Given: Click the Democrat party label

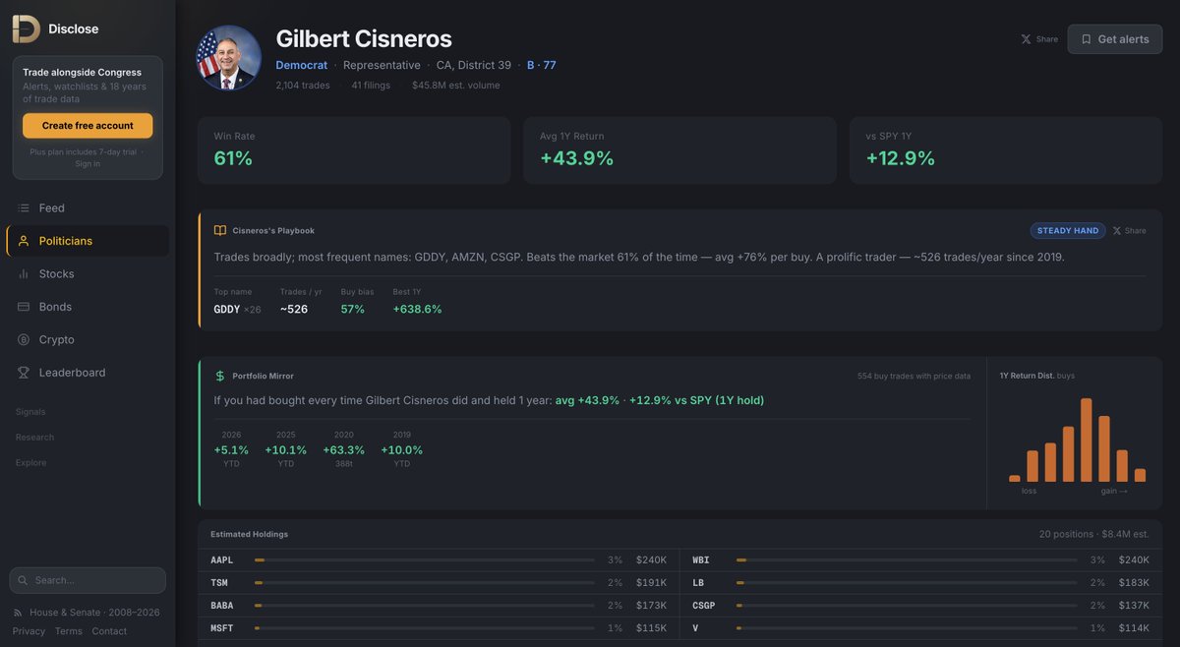Looking at the screenshot, I should point(302,65).
